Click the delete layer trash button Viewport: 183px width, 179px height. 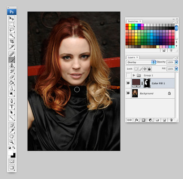pos(171,120)
